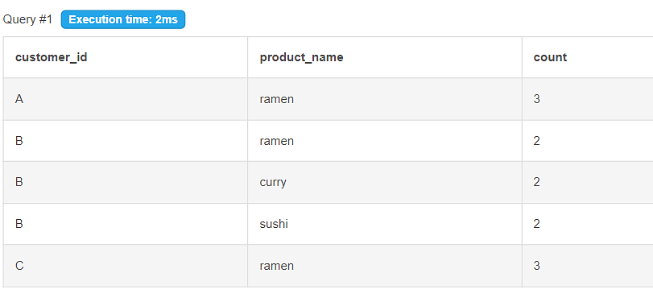The width and height of the screenshot is (653, 298).
Task: Click count value 3 in customer A row
Action: [588, 99]
